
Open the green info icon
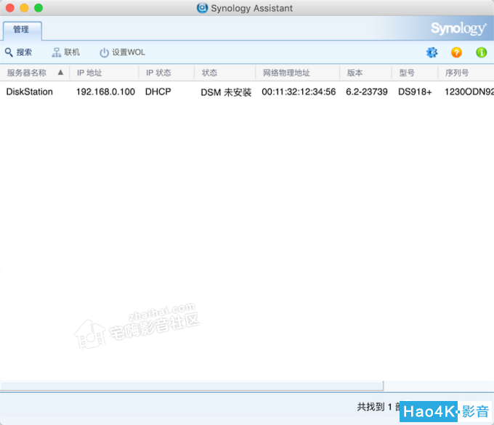tap(482, 52)
